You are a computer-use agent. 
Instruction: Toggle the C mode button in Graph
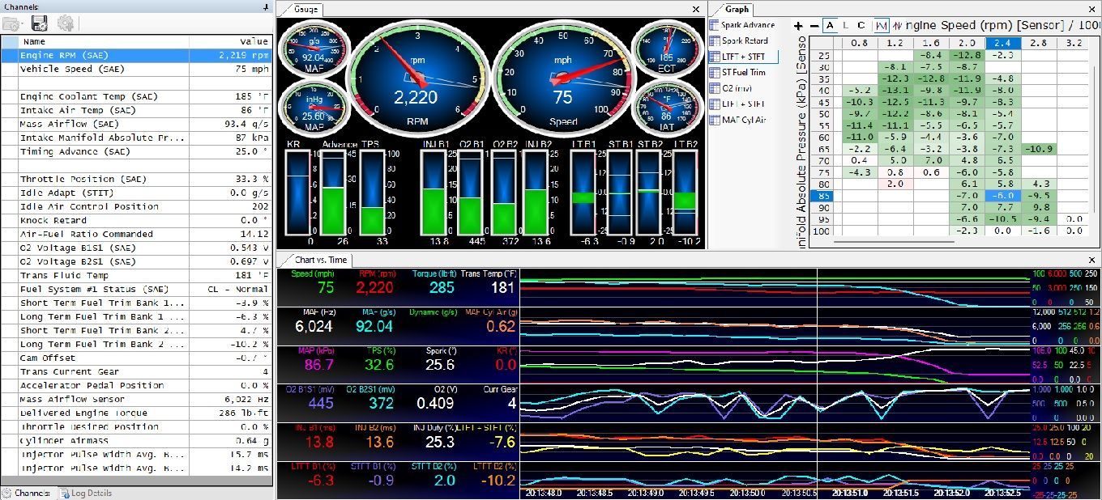point(861,25)
